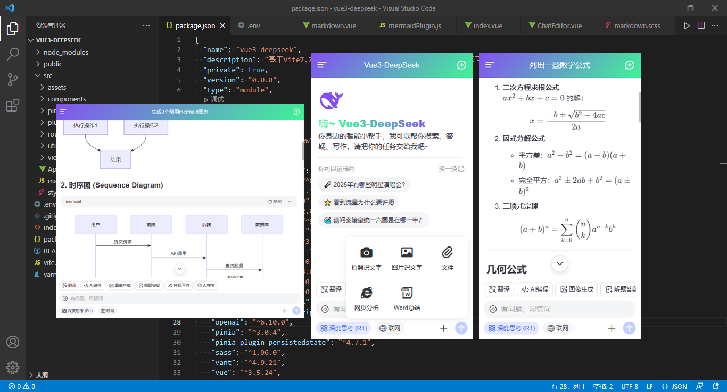Screen dimensions: 727x392
Task: Click new chat plus in mermaid图表 panel
Action: [x=296, y=112]
